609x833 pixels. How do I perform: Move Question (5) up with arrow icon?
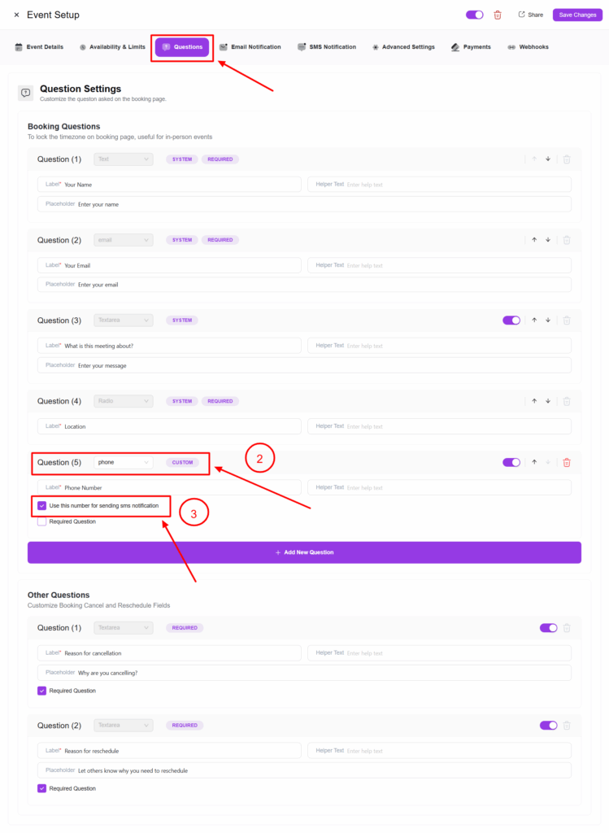pos(534,462)
